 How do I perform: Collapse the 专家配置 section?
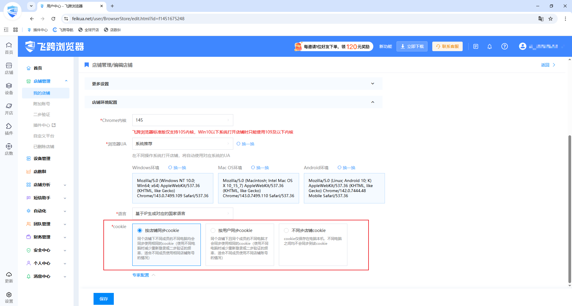click(x=144, y=275)
